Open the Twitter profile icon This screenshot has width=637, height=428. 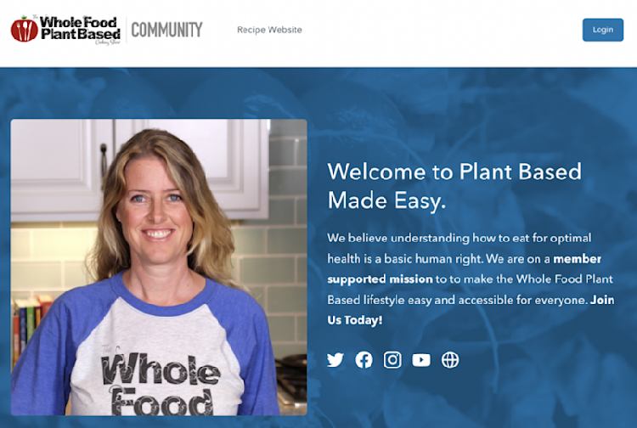coord(335,360)
